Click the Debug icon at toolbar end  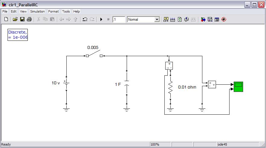(x=223, y=20)
